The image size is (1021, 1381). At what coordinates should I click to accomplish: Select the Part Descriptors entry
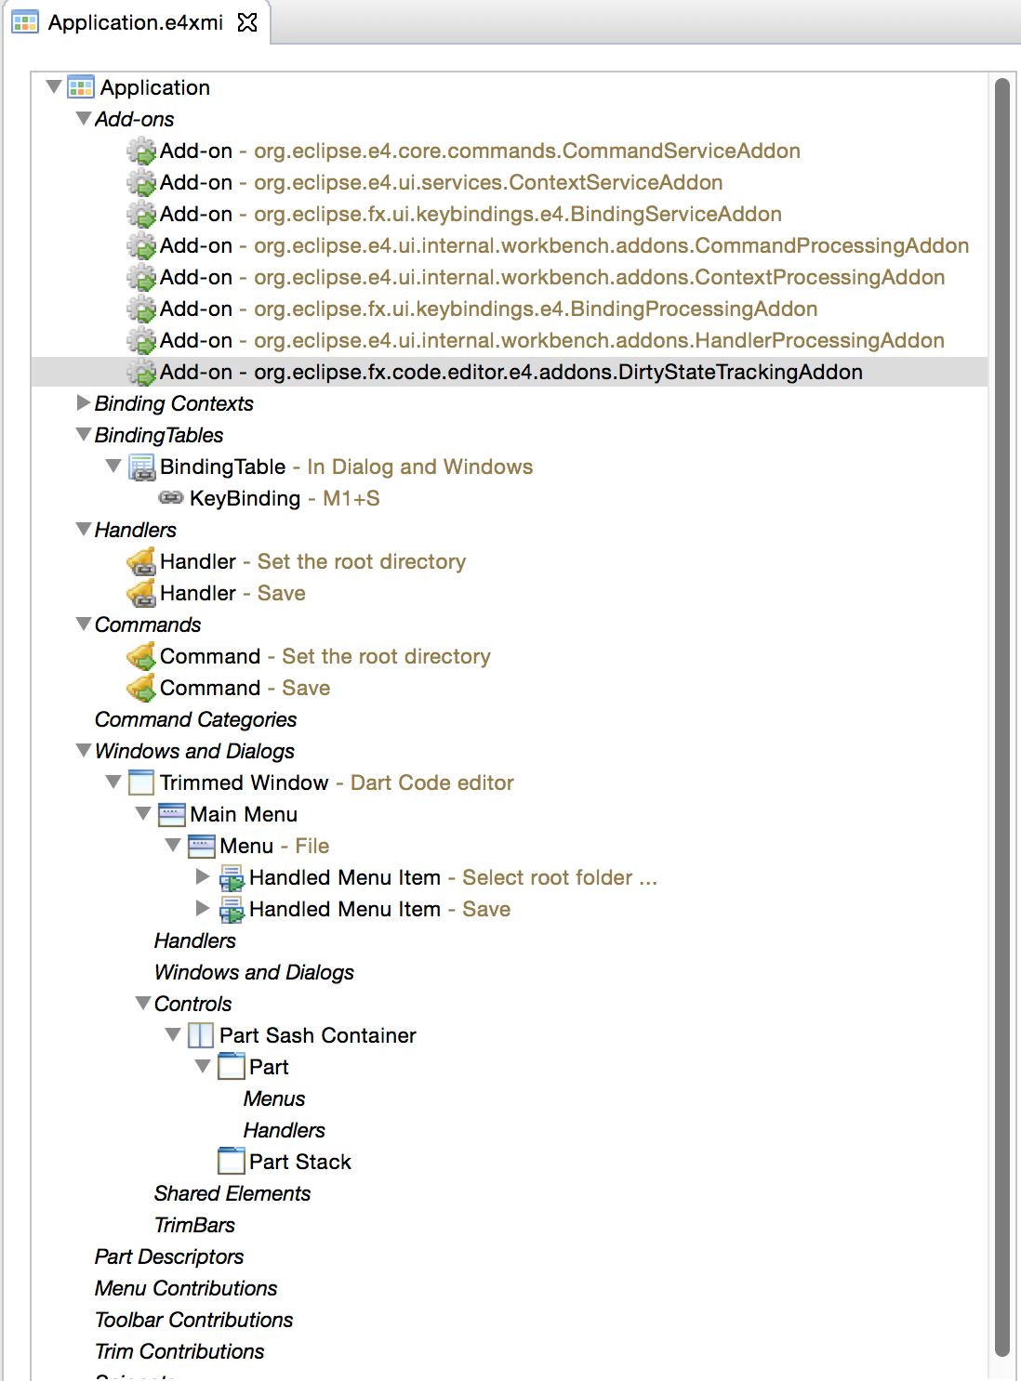[x=168, y=1256]
